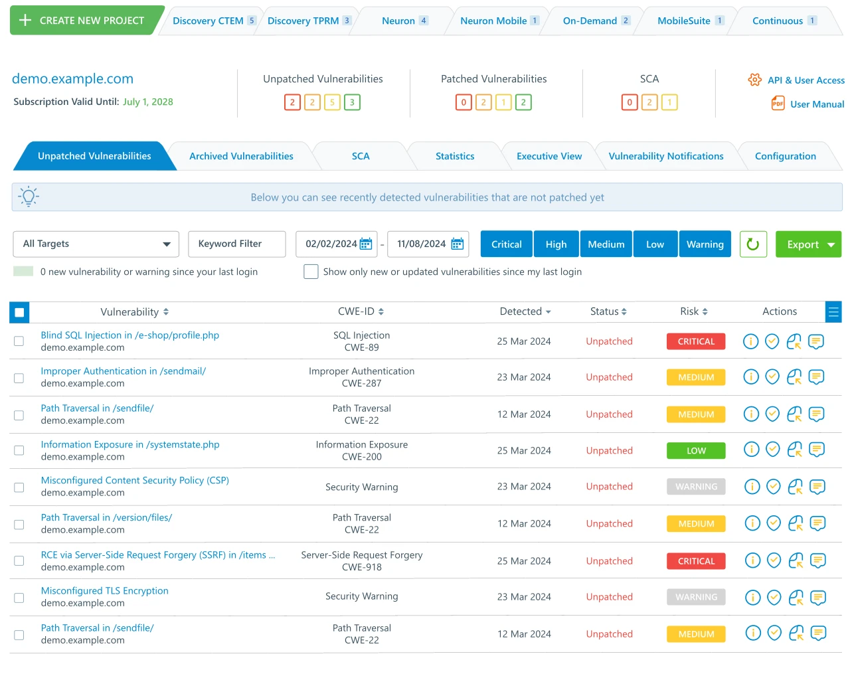Image resolution: width=852 pixels, height=674 pixels.
Task: Toggle the select-all checkbox in table header
Action: [x=19, y=312]
